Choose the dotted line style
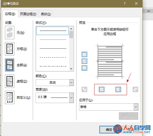The width and height of the screenshot is (153, 136). tap(53, 39)
